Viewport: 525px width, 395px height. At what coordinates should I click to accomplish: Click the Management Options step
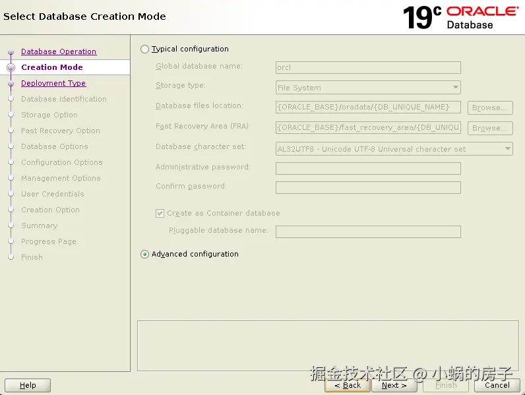pyautogui.click(x=61, y=178)
